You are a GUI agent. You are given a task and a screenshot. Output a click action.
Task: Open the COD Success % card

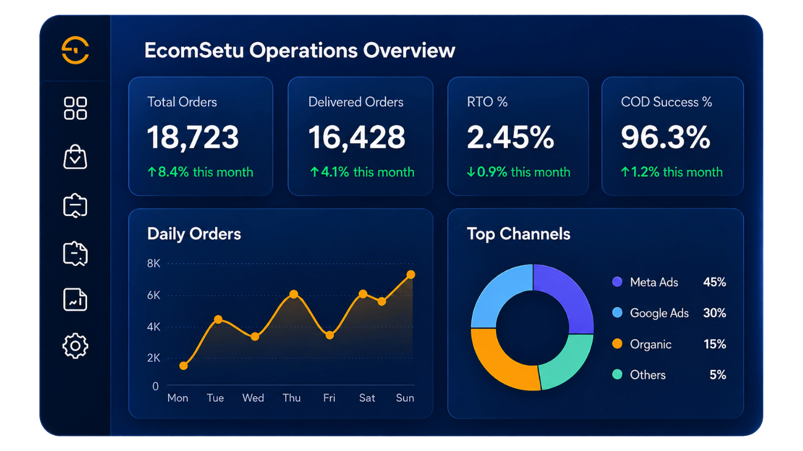point(672,136)
